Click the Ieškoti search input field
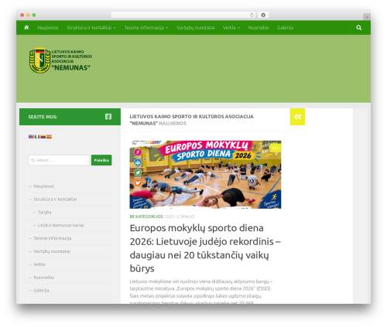This screenshot has height=327, width=387. pos(59,160)
